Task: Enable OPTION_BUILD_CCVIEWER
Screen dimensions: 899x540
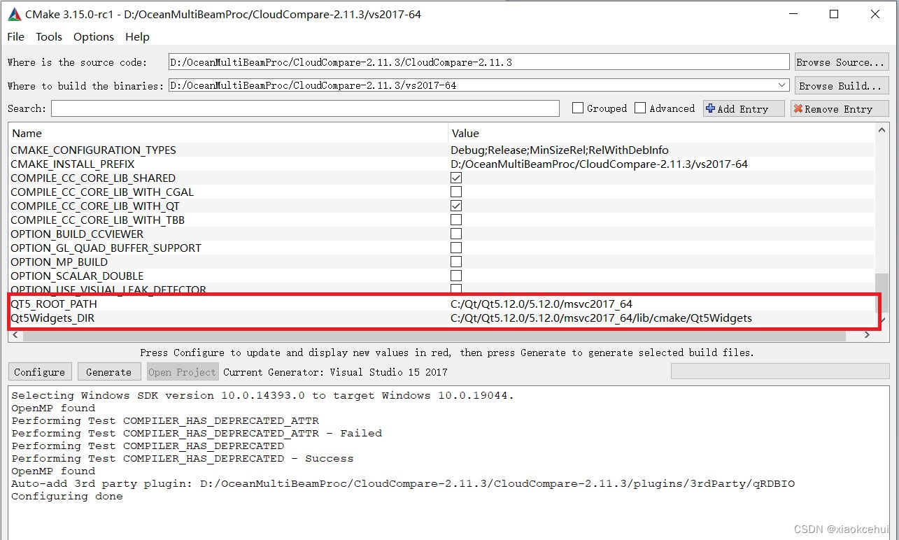Action: 455,234
